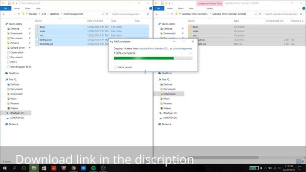
Task: Select looks folder in right zip window
Action: click(247, 31)
